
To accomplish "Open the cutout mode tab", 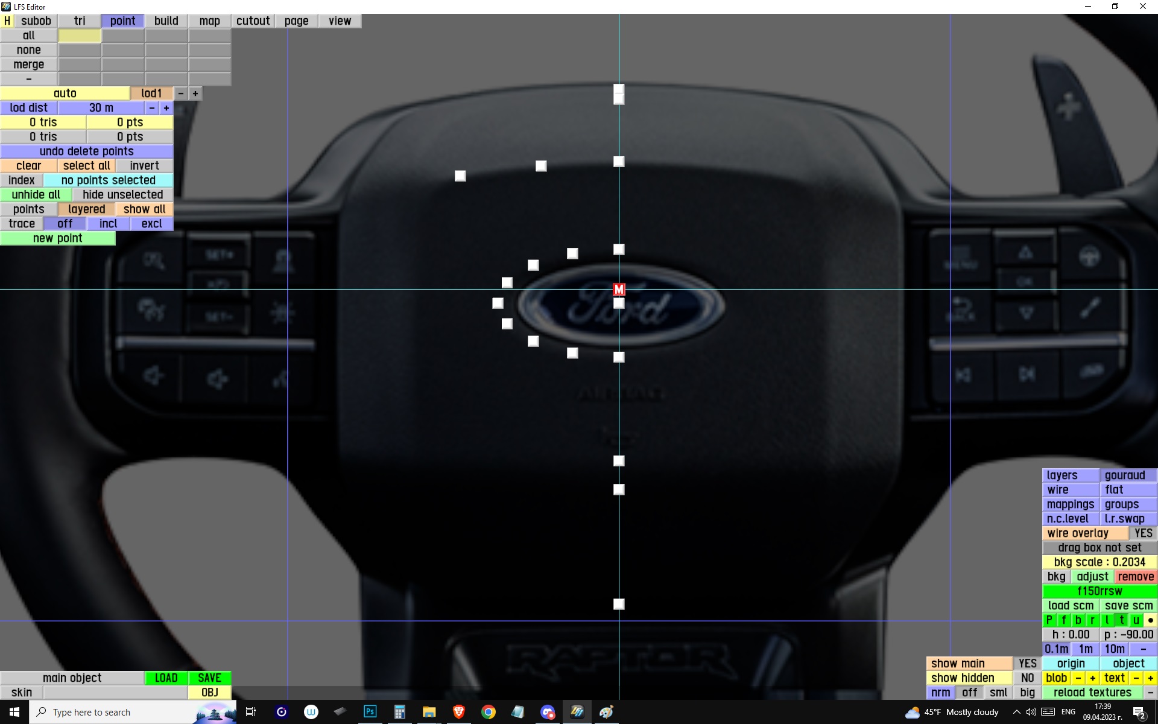I will [x=253, y=21].
